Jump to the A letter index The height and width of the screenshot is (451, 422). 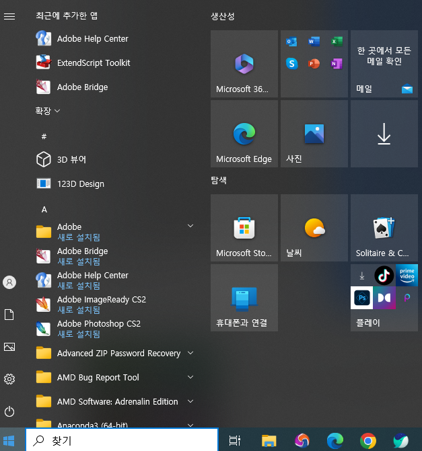tap(44, 210)
